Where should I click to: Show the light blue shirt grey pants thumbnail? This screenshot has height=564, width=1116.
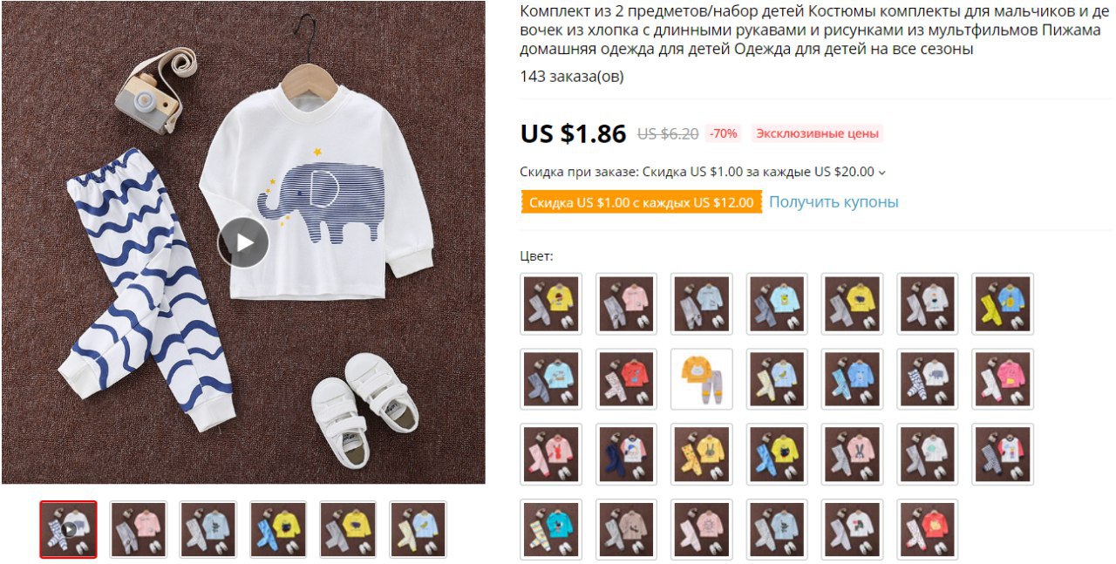coord(208,529)
